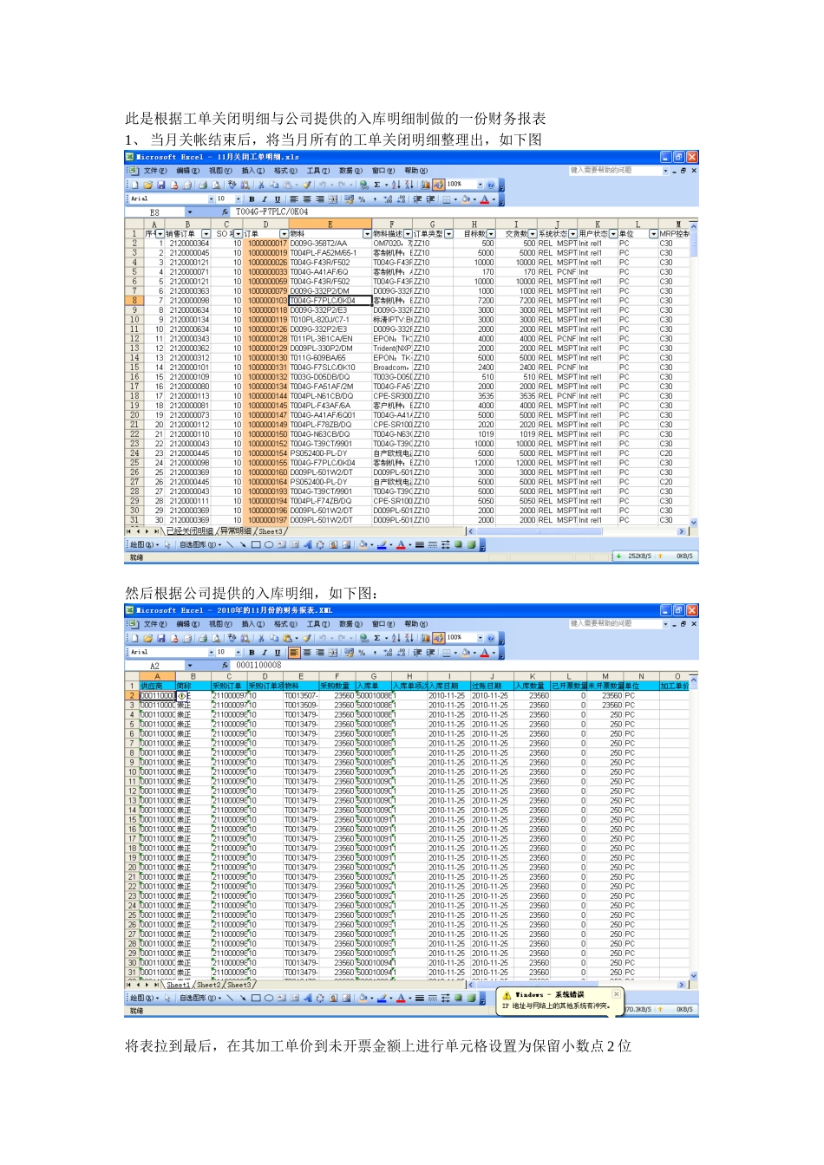Click Chart Wizard icon in 11月关闭工单明细 window
824x1165 pixels.
click(x=426, y=184)
